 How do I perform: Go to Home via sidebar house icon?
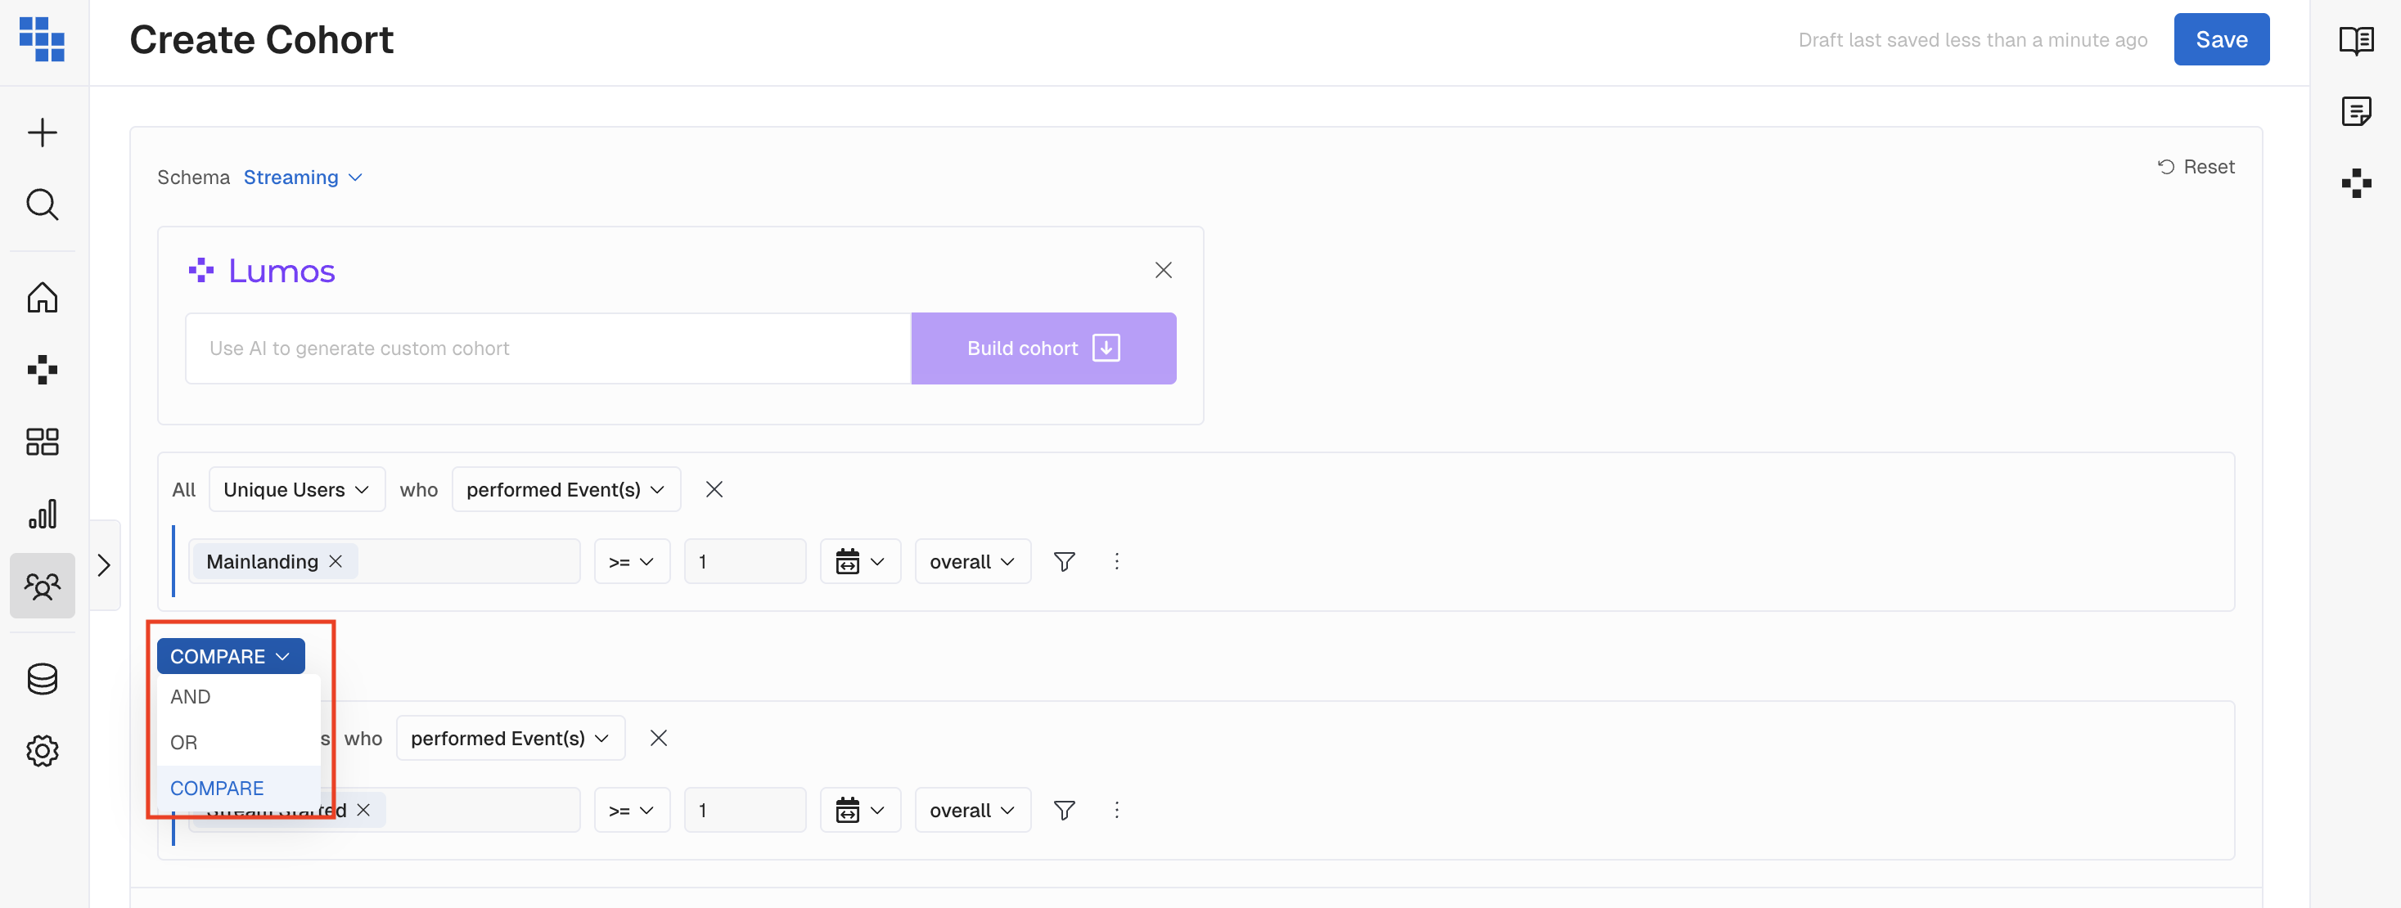(42, 297)
